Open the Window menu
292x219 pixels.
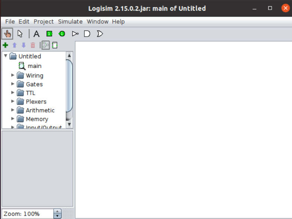tap(98, 21)
